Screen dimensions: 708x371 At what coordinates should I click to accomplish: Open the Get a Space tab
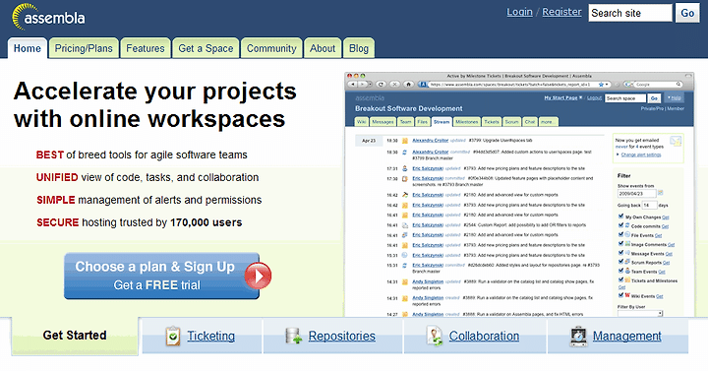coord(206,48)
